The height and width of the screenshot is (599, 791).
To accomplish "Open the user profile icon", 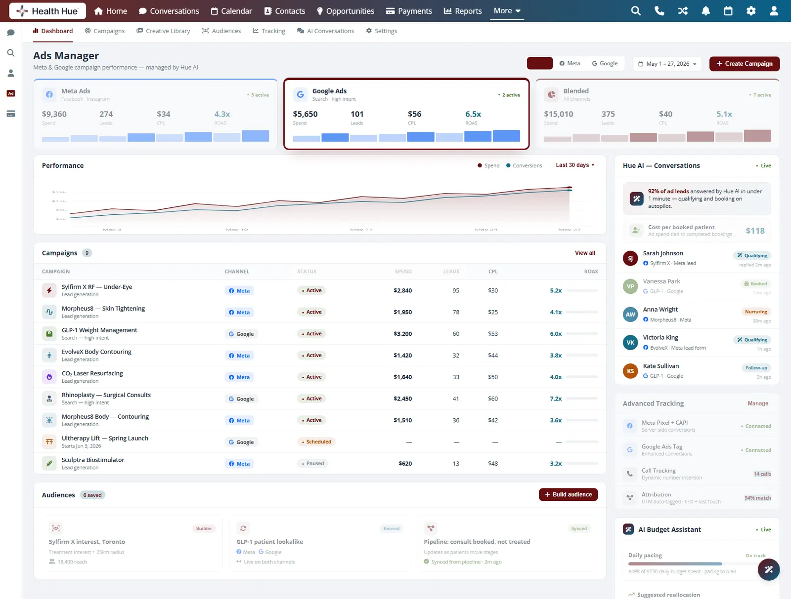I will [774, 11].
